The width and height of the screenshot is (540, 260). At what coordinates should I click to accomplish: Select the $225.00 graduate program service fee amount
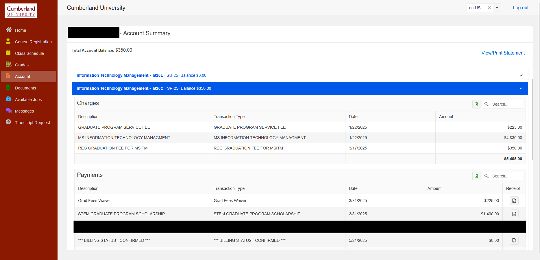point(515,127)
